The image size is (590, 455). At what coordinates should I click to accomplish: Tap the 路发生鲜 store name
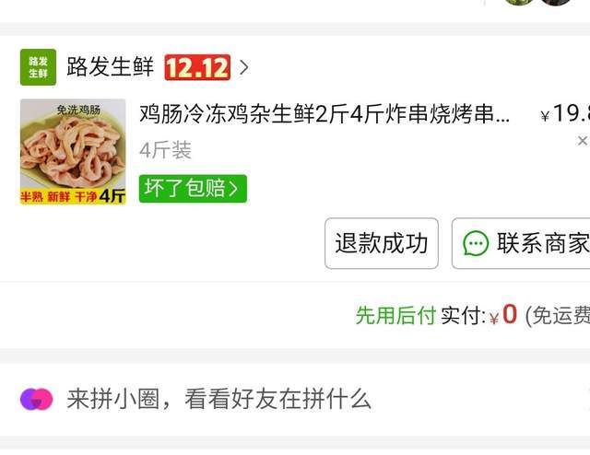111,67
